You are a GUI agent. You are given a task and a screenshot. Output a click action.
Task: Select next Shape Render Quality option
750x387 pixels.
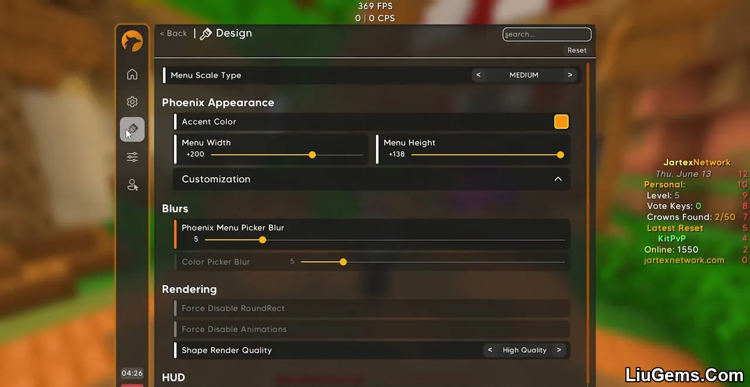[x=559, y=350]
